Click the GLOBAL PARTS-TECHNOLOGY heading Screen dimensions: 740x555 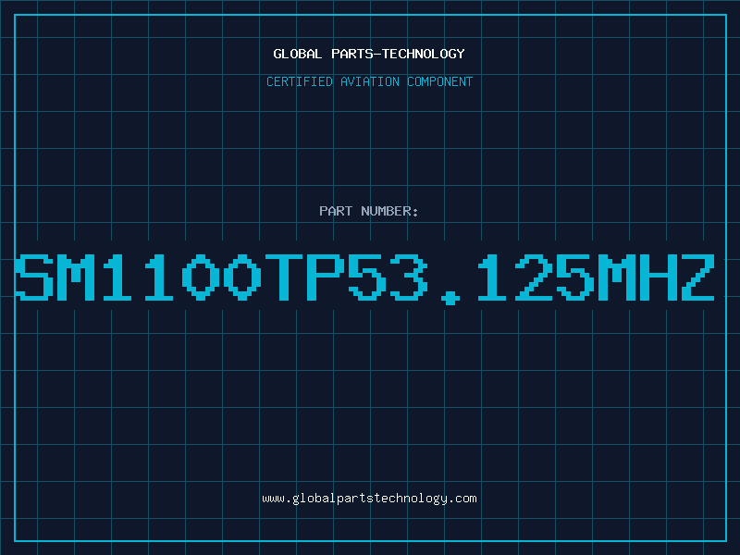(x=369, y=54)
